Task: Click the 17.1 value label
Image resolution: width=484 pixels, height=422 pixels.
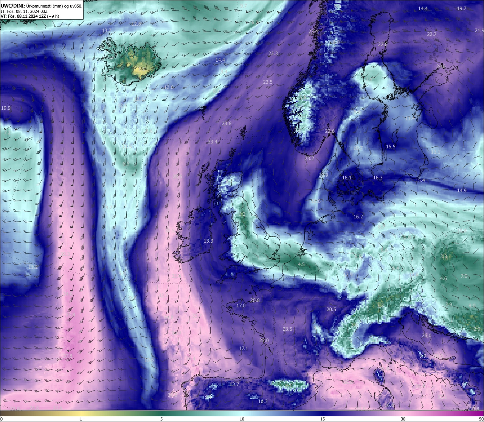Action: tap(244, 348)
